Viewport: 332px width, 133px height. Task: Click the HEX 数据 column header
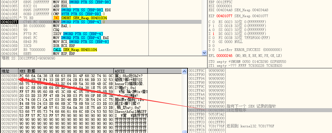66,71
